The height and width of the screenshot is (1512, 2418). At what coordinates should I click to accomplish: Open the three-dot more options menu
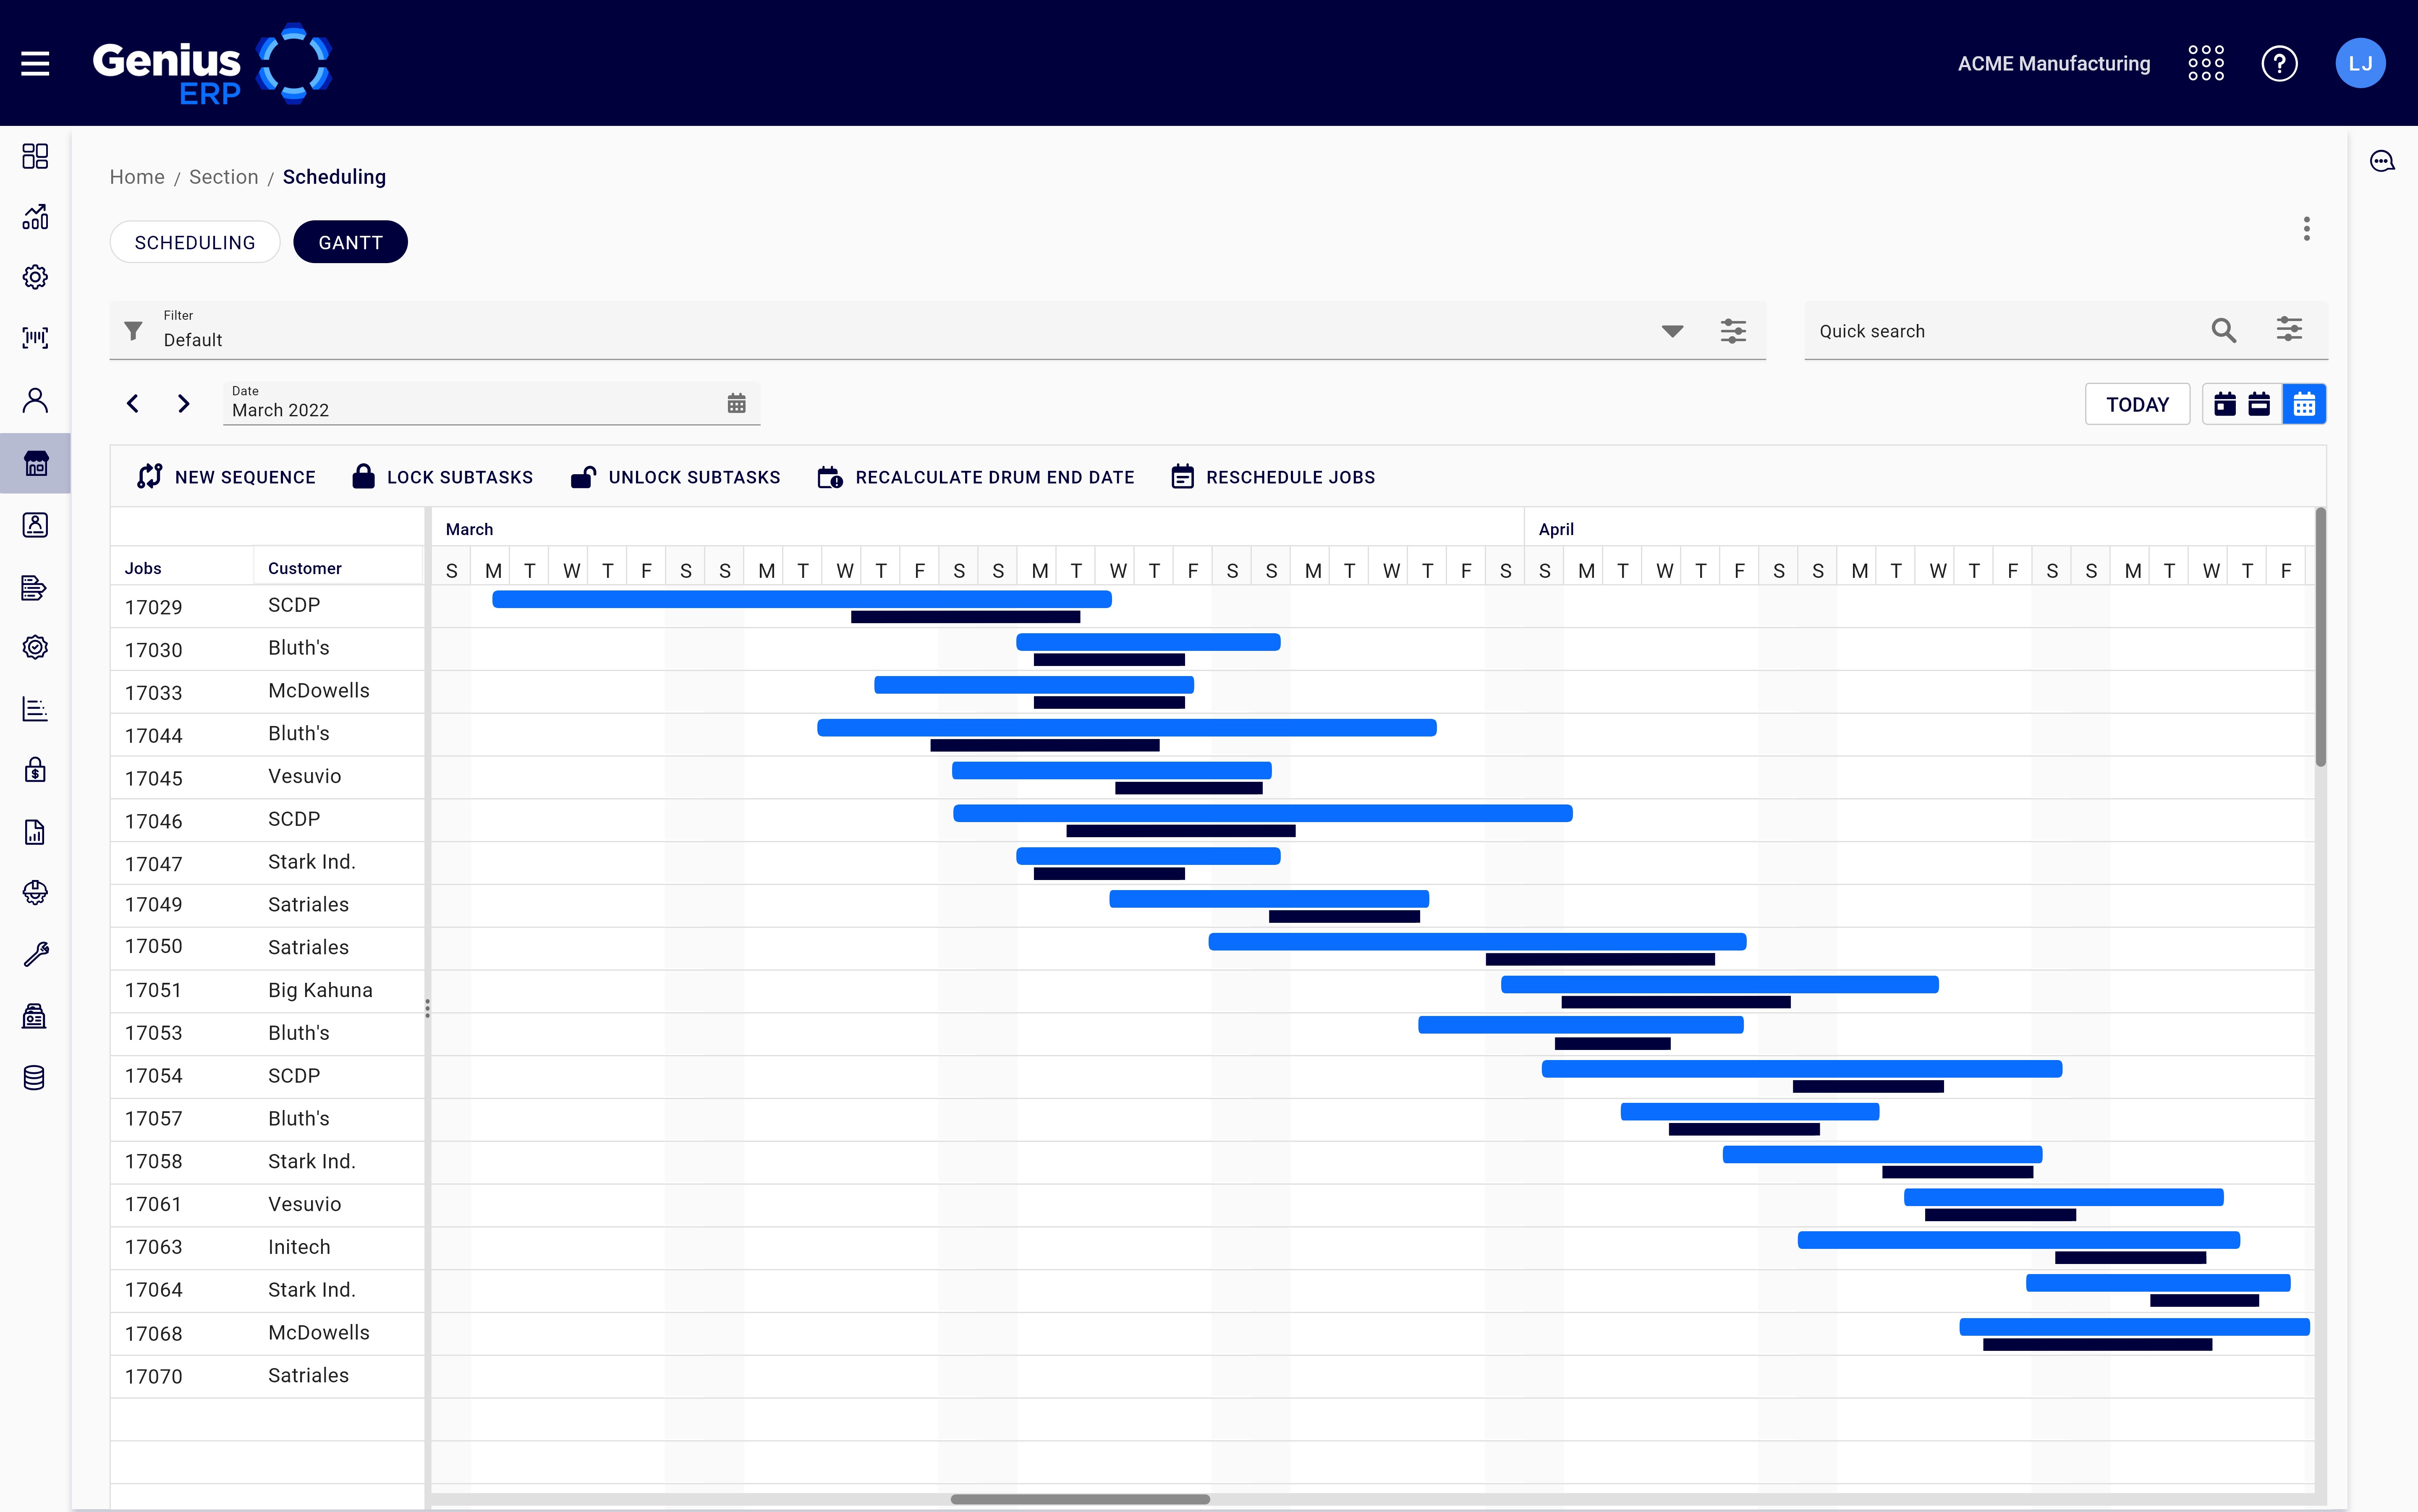2306,229
